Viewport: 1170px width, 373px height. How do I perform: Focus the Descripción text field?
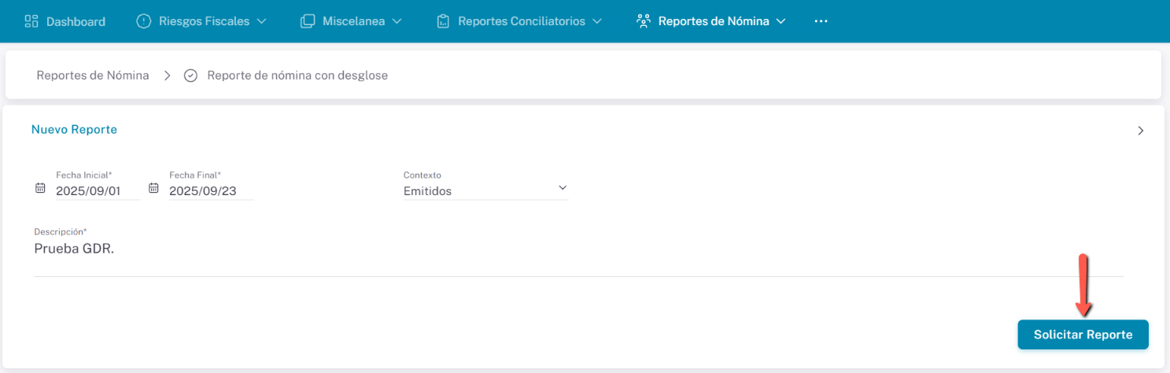(578, 249)
